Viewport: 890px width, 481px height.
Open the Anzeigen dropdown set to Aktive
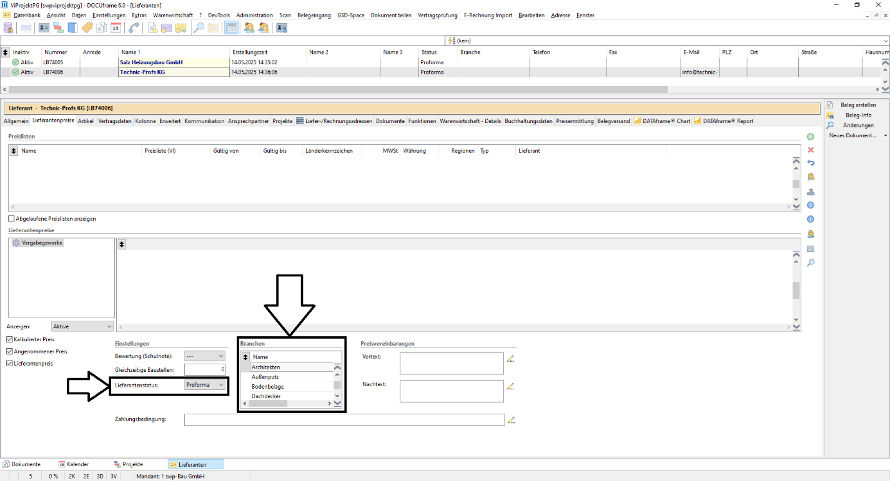[82, 326]
